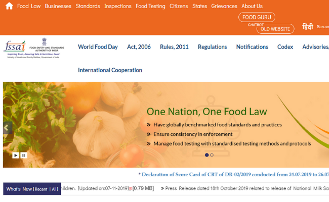Screen dimensions: 329x202
Task: Switch language to Hindi
Action: point(307,26)
